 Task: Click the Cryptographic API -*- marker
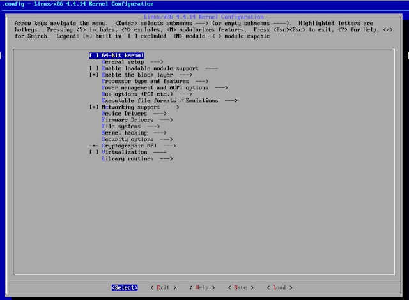pyautogui.click(x=94, y=146)
